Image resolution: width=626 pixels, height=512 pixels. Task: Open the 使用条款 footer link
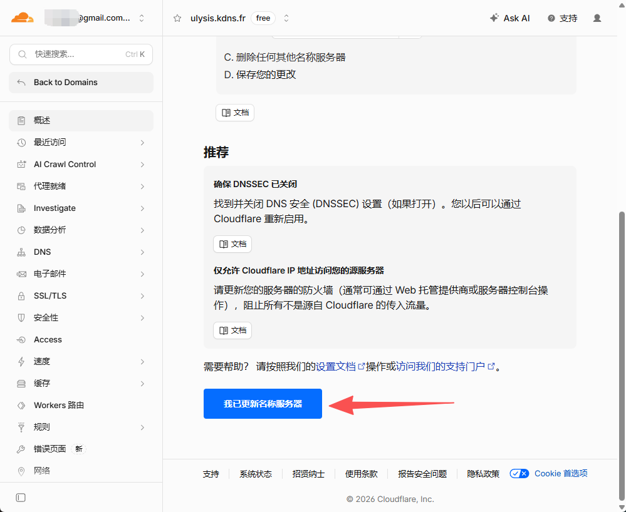(362, 474)
